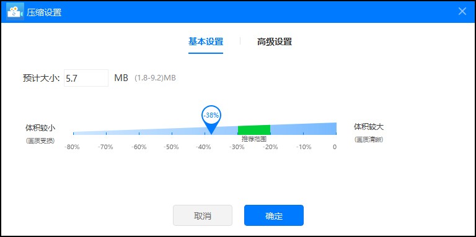Close the 压缩设置 dialog

(462, 12)
